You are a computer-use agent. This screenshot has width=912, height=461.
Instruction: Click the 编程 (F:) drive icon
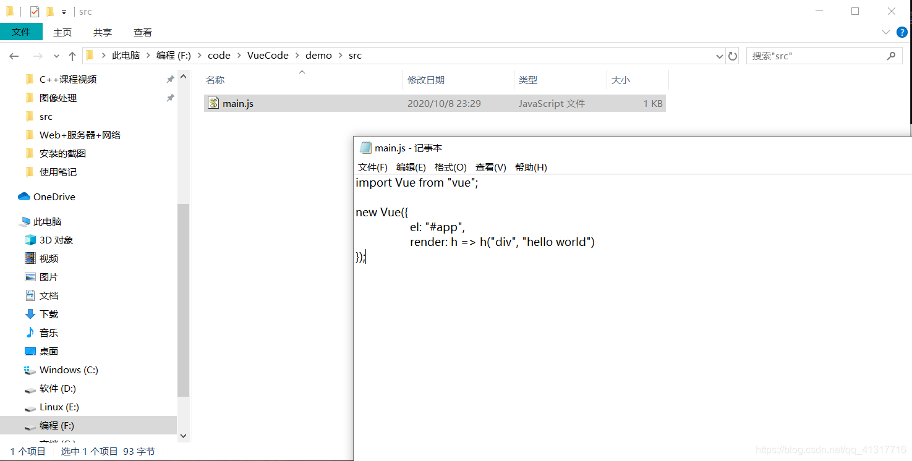point(30,426)
